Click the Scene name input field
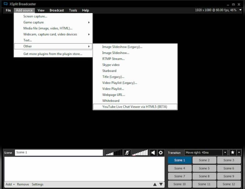The image size is (245, 189). pos(59,153)
